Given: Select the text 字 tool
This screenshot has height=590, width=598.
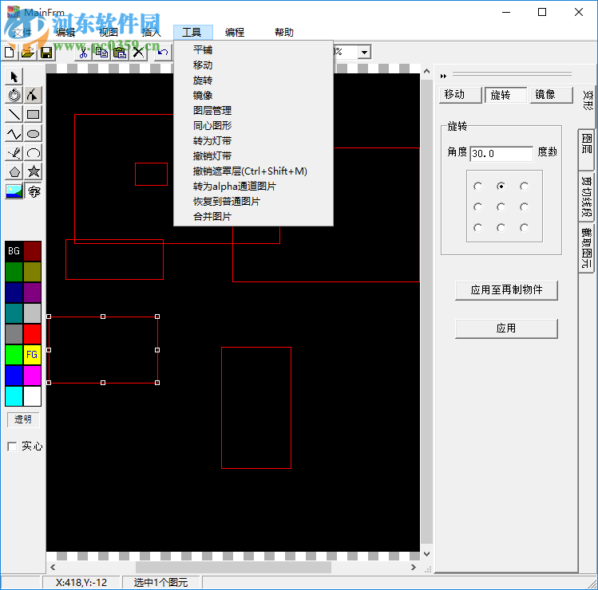Looking at the screenshot, I should (33, 191).
